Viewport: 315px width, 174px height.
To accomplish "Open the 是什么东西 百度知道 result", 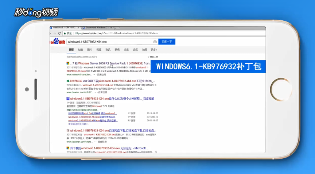I will [x=112, y=99].
